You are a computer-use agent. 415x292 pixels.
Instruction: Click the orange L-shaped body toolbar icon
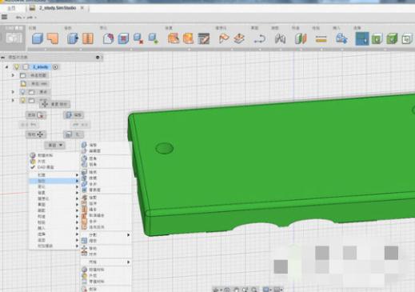53,38
